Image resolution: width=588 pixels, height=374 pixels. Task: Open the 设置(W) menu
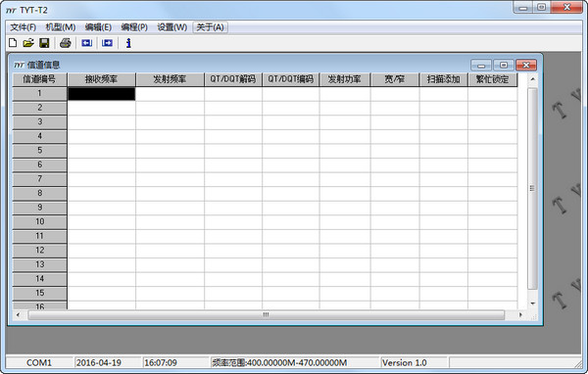(x=171, y=27)
